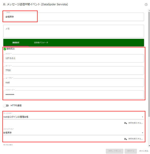The width and height of the screenshot is (150, 154).
Task: Open the 送受信パラメータ tab
Action: 41,42
